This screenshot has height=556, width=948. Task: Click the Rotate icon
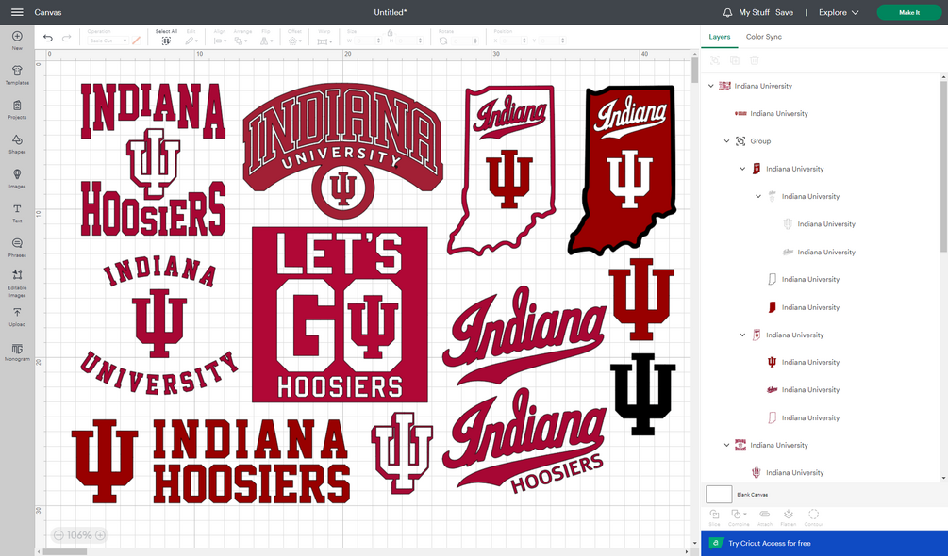pyautogui.click(x=443, y=41)
